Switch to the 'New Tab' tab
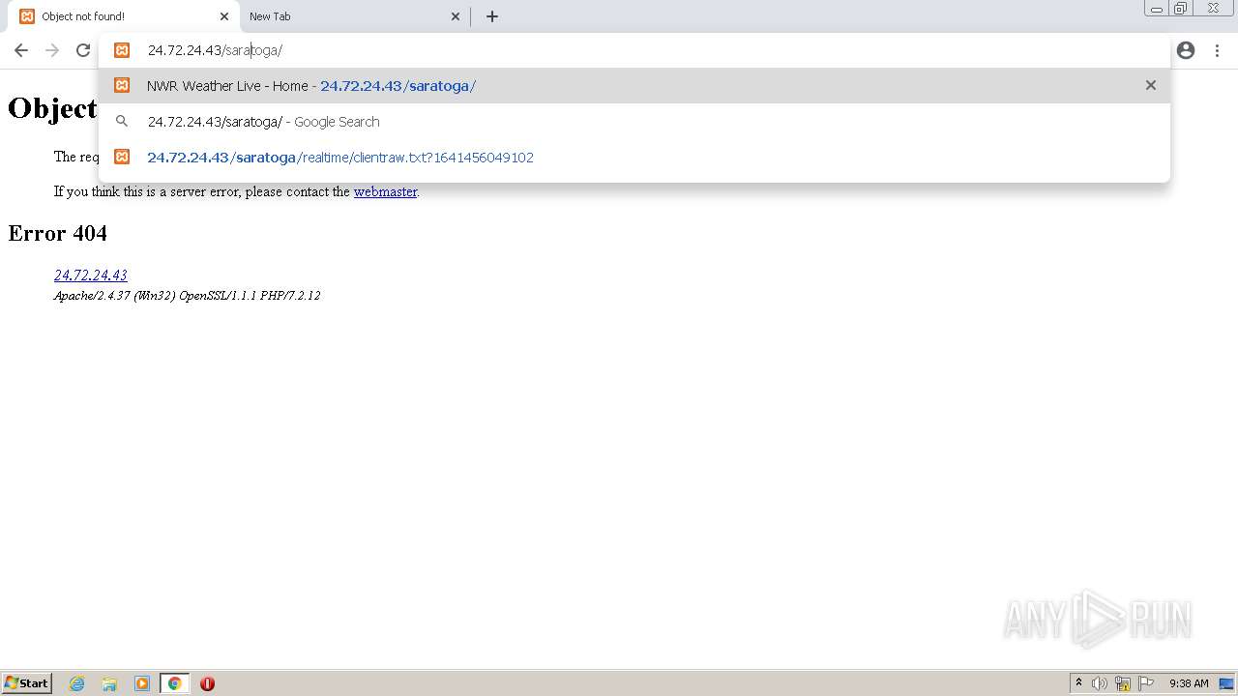Viewport: 1238px width, 696px height. tap(354, 16)
